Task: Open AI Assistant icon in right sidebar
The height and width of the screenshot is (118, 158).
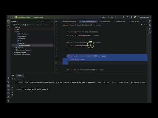Action: tap(150, 25)
